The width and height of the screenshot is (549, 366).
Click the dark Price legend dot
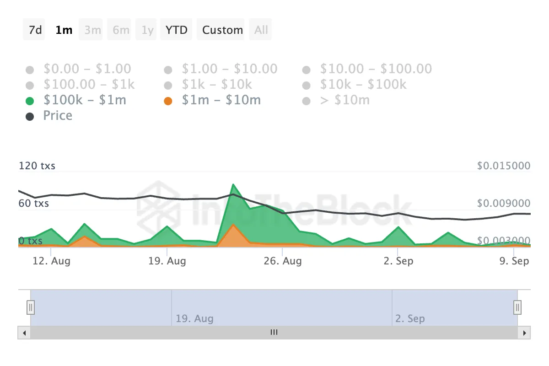(x=30, y=117)
